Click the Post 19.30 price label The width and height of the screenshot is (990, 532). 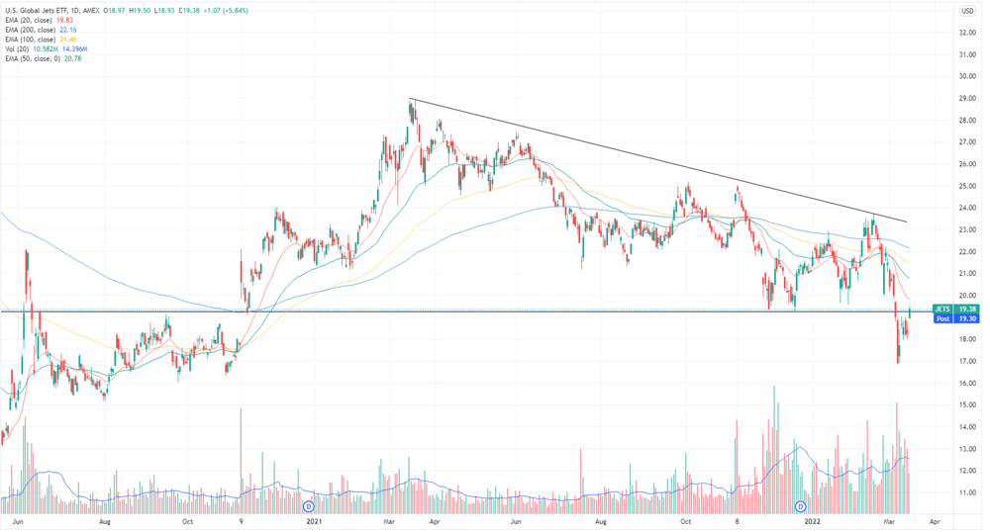click(955, 318)
